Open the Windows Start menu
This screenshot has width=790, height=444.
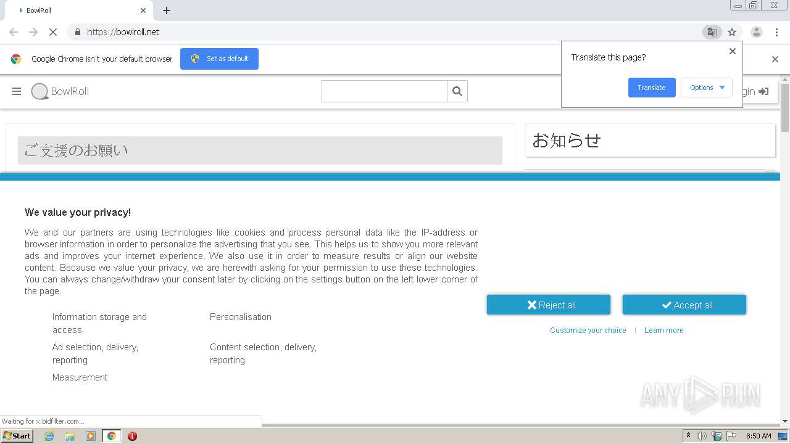[x=17, y=436]
